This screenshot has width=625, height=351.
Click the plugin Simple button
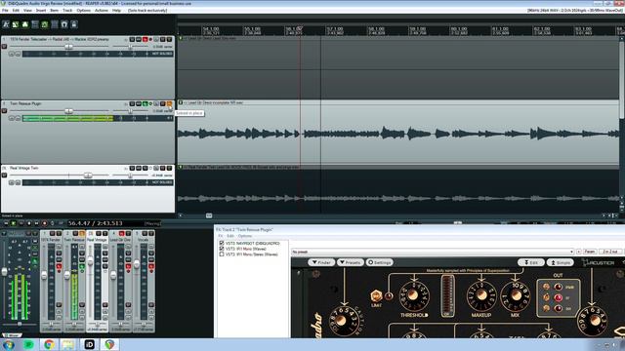[560, 262]
